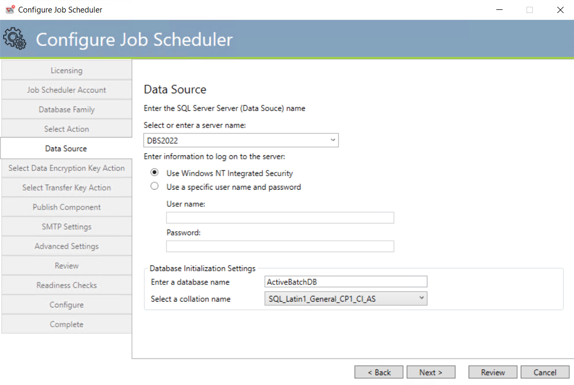Click 'Enter the SQL Server Server' instruction text

click(x=224, y=108)
